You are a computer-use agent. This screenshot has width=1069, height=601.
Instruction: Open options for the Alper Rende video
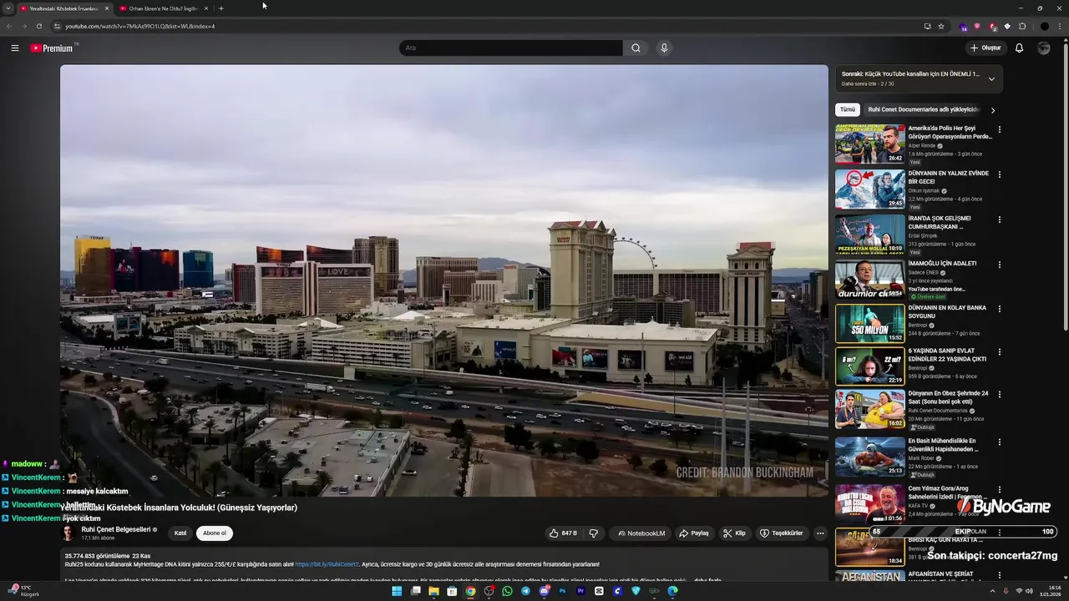(1000, 129)
